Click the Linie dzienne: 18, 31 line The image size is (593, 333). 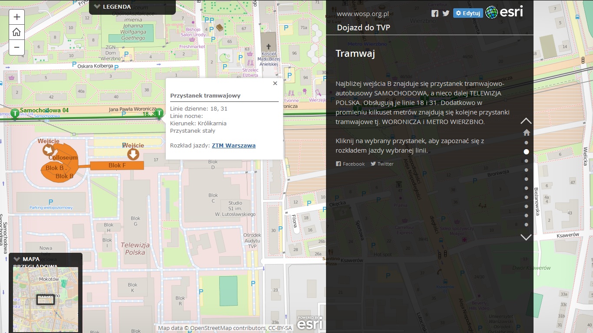point(199,108)
